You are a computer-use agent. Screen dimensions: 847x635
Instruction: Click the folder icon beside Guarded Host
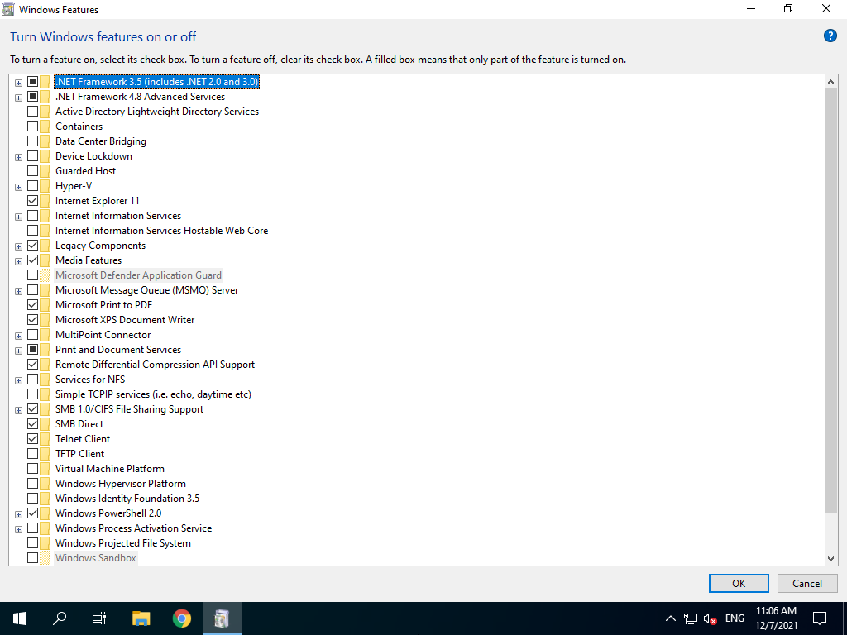[x=45, y=171]
